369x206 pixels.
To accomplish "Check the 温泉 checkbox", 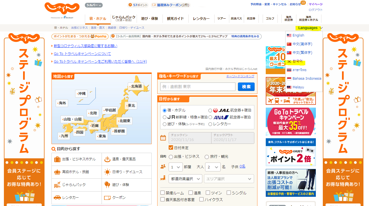I will pos(191,193).
